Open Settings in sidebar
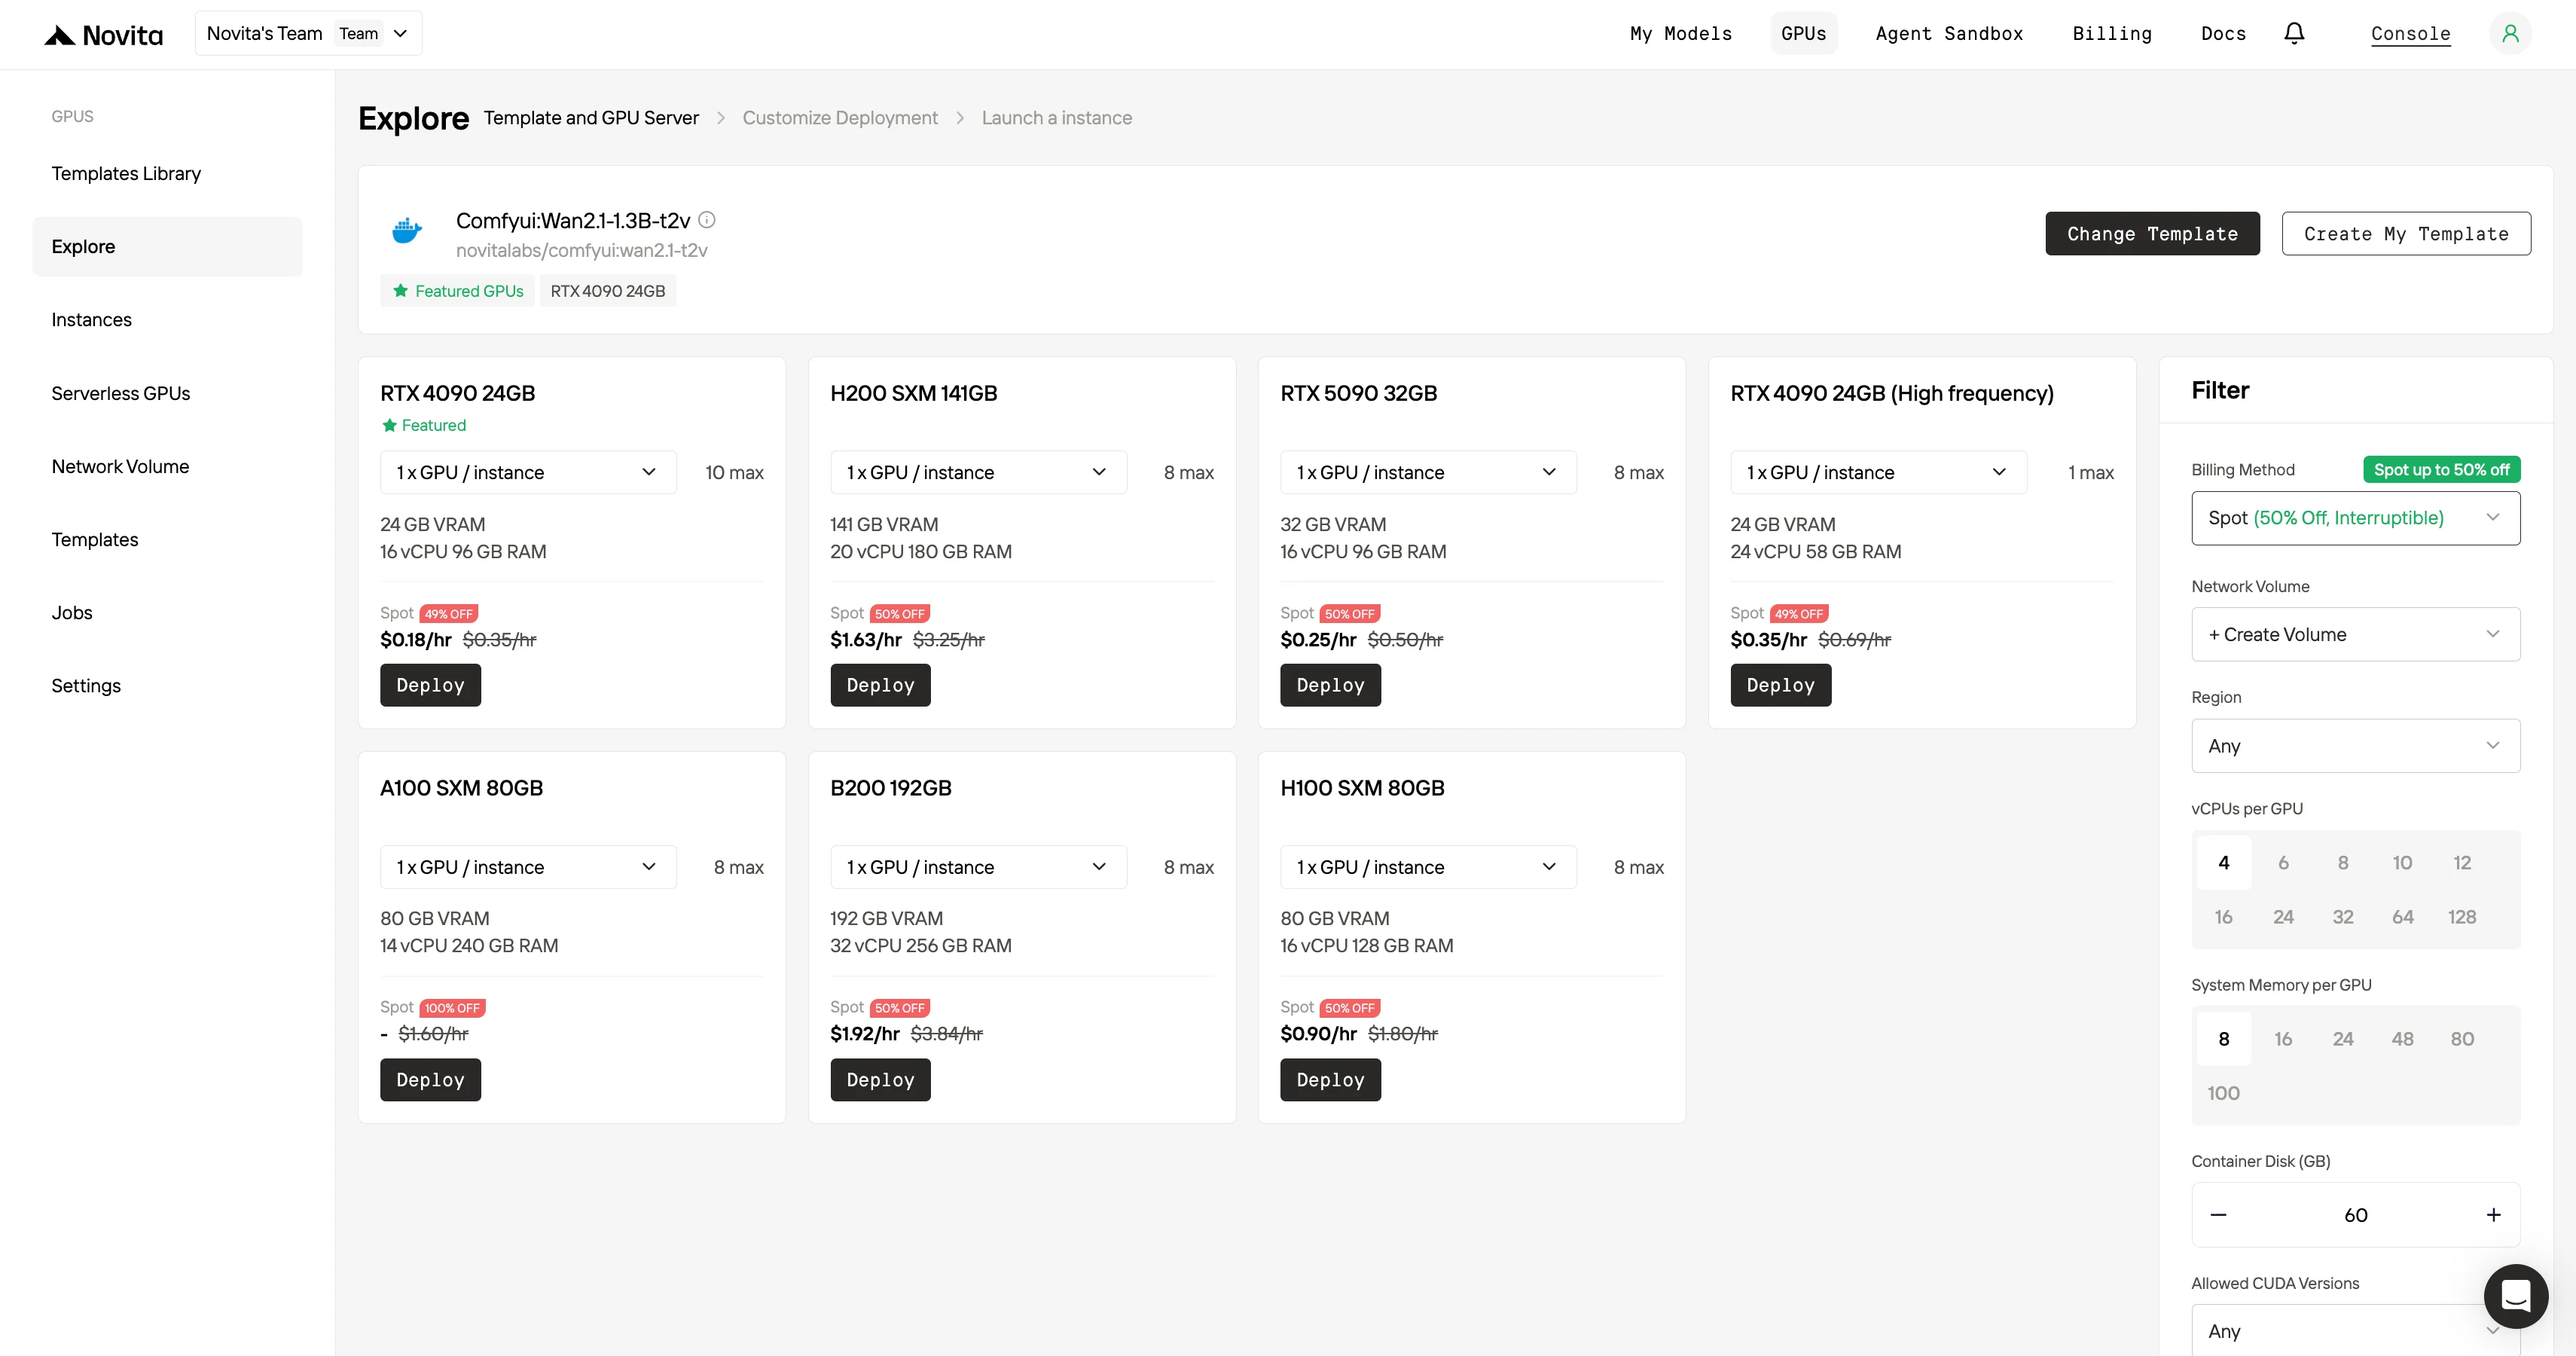Image resolution: width=2576 pixels, height=1356 pixels. tap(167, 686)
